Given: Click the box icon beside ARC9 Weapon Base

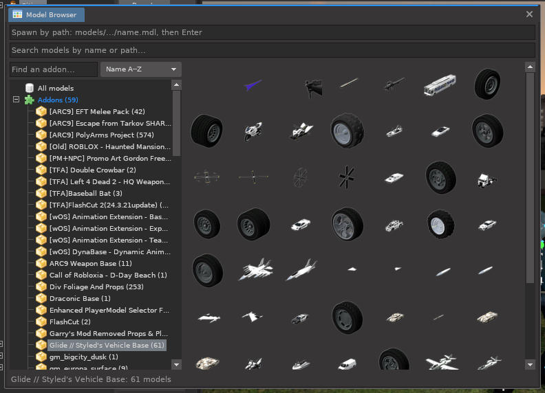Looking at the screenshot, I should tap(41, 263).
